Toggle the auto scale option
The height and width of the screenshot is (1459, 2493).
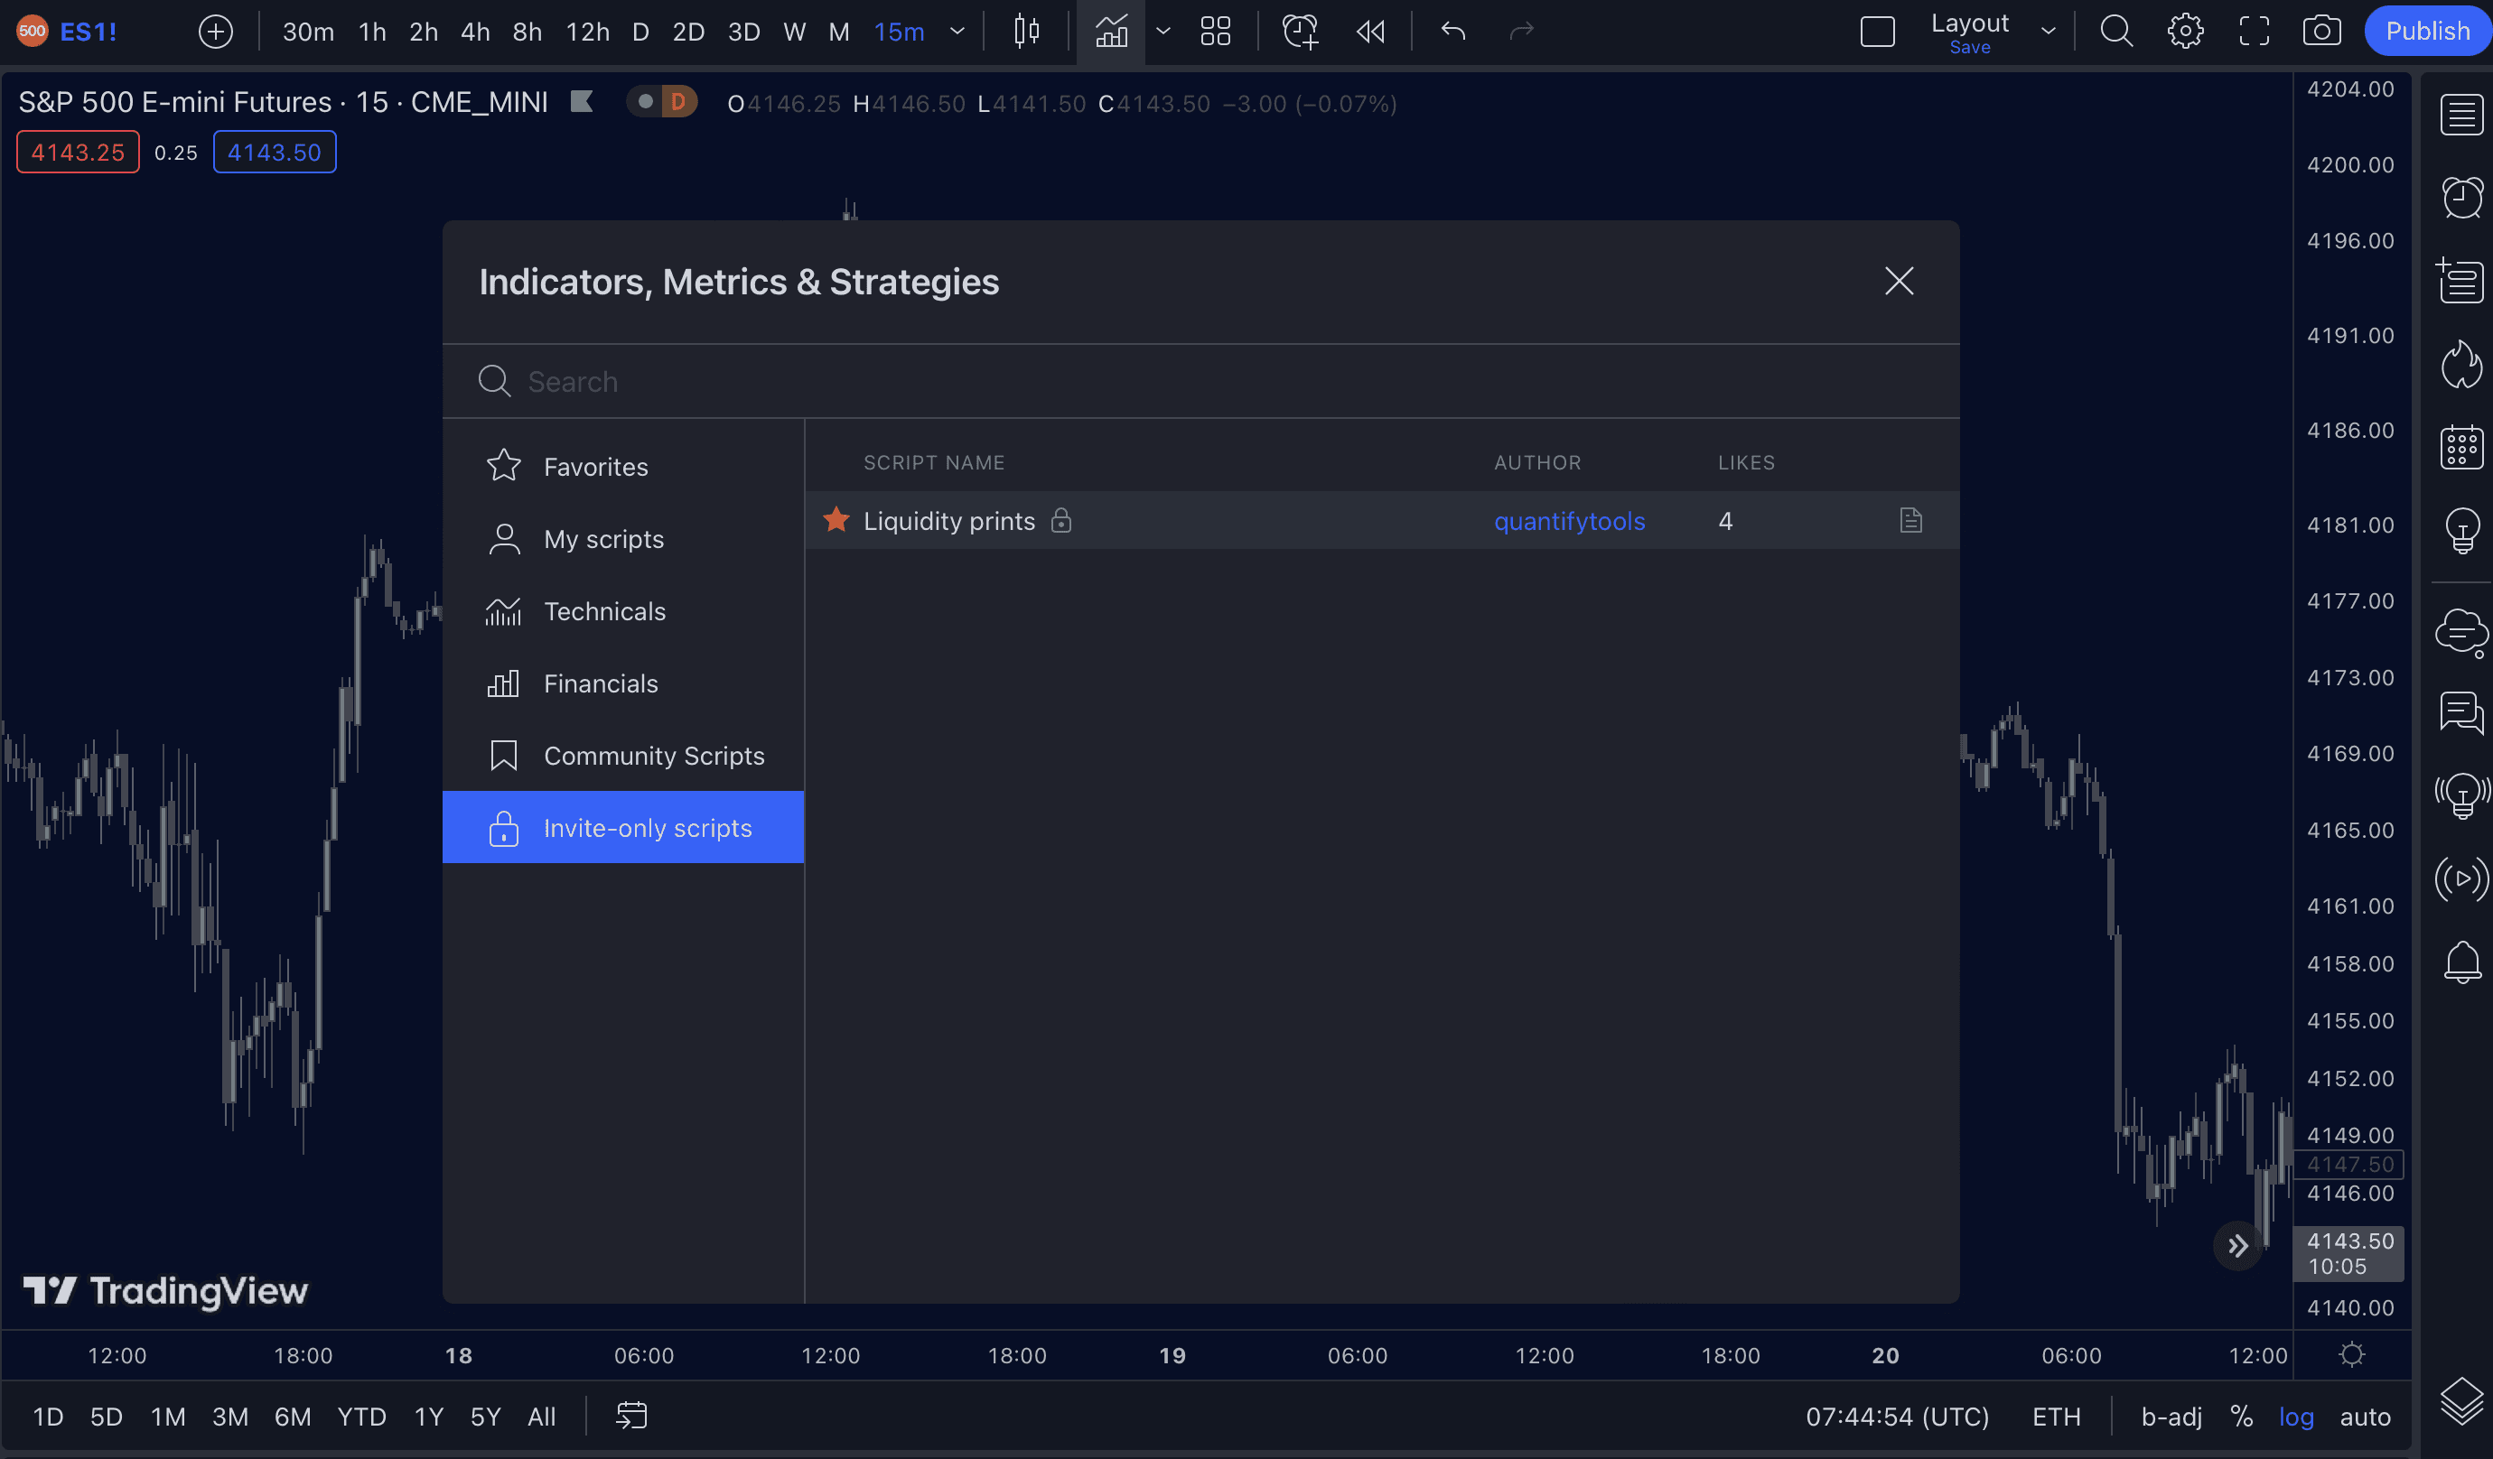tap(2365, 1417)
